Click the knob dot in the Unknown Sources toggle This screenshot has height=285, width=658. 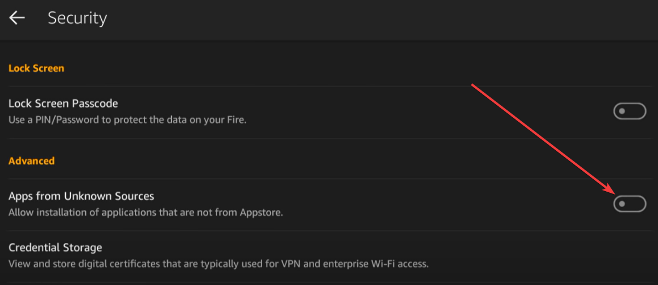(622, 204)
